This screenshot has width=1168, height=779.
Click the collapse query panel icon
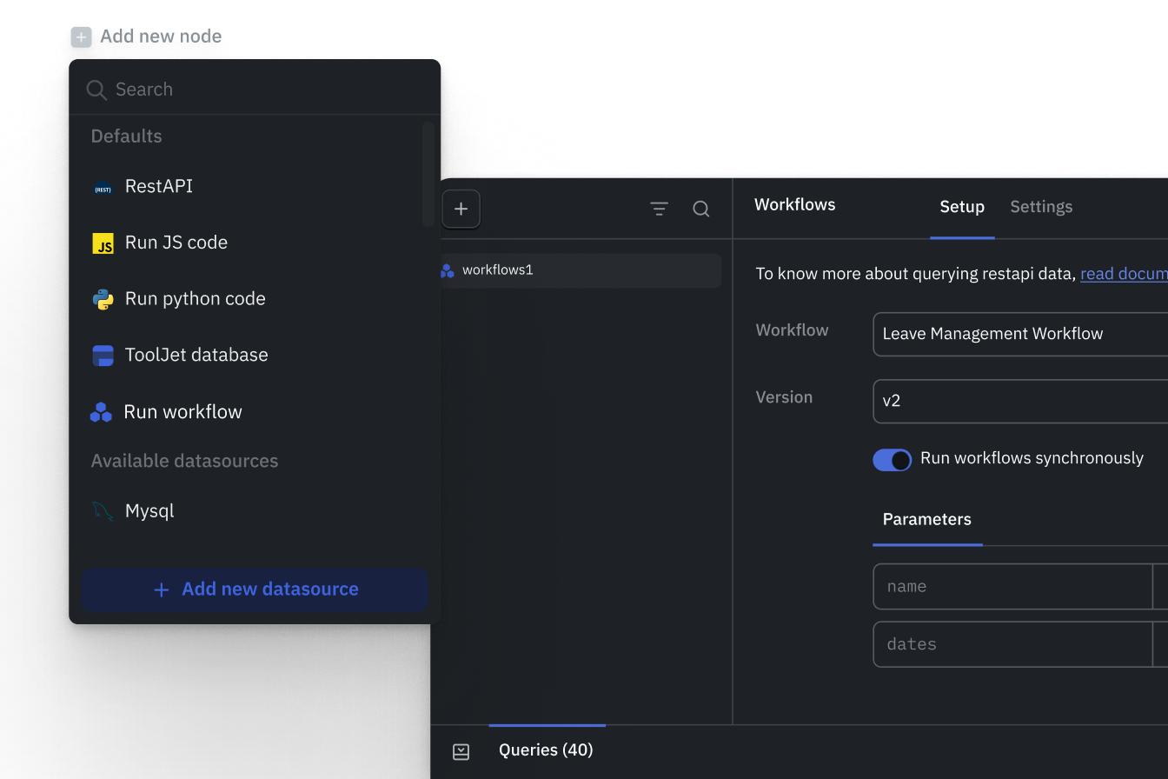pos(461,752)
